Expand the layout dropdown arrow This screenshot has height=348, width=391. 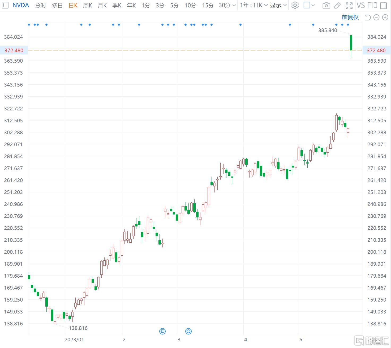[x=313, y=5]
